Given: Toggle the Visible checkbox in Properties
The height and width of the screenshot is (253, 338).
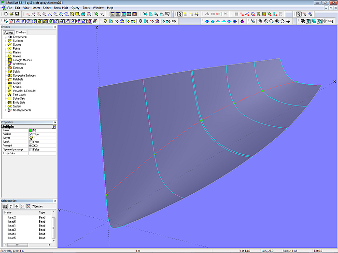Looking at the screenshot, I should point(31,134).
